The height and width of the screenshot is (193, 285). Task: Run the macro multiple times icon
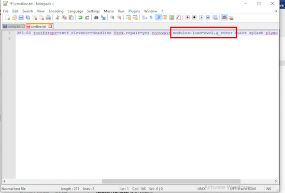tap(208, 18)
